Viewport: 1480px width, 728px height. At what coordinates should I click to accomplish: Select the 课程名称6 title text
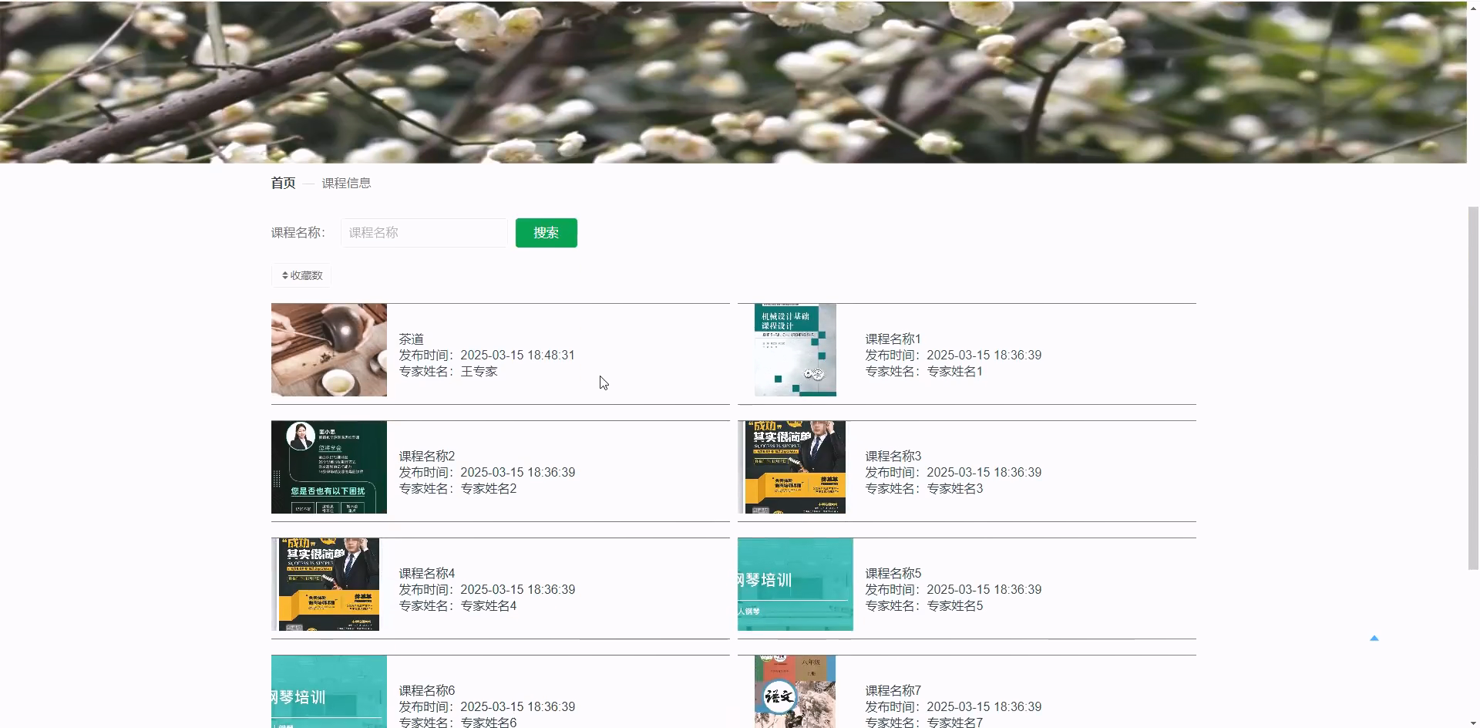tap(426, 690)
